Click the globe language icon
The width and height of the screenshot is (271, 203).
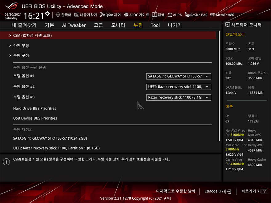[58, 15]
